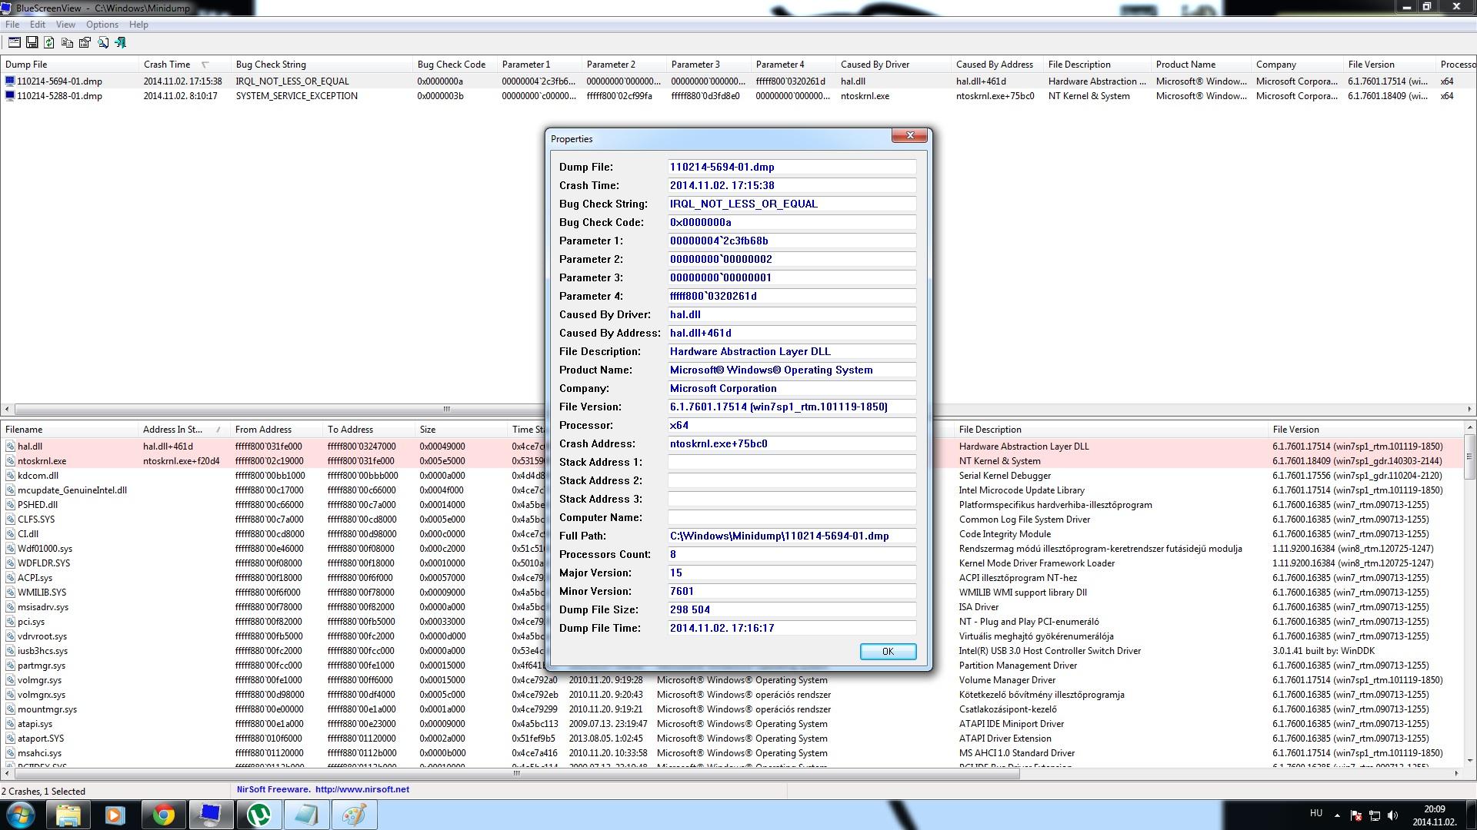Select the 110214-5288-01.dmp dump file icon
This screenshot has width=1477, height=830.
10,96
